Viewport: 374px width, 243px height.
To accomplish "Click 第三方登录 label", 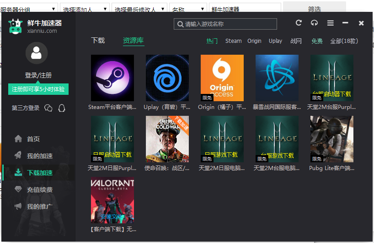I will (x=26, y=108).
